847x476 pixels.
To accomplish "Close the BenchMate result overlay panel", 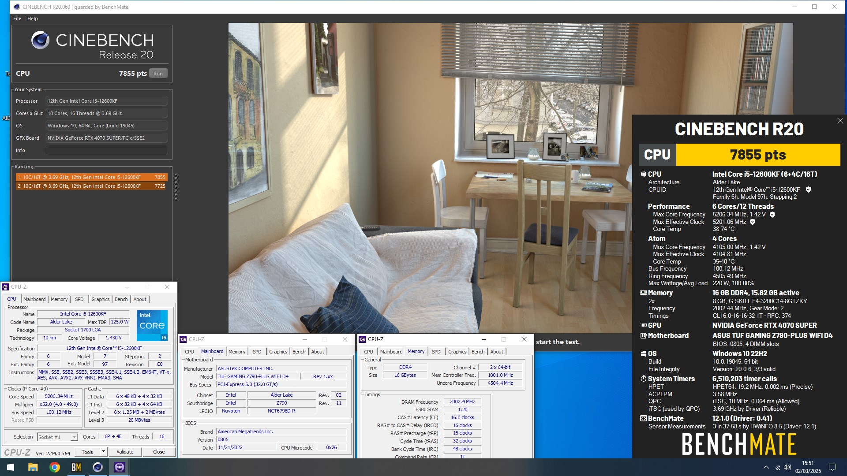I will pos(840,121).
